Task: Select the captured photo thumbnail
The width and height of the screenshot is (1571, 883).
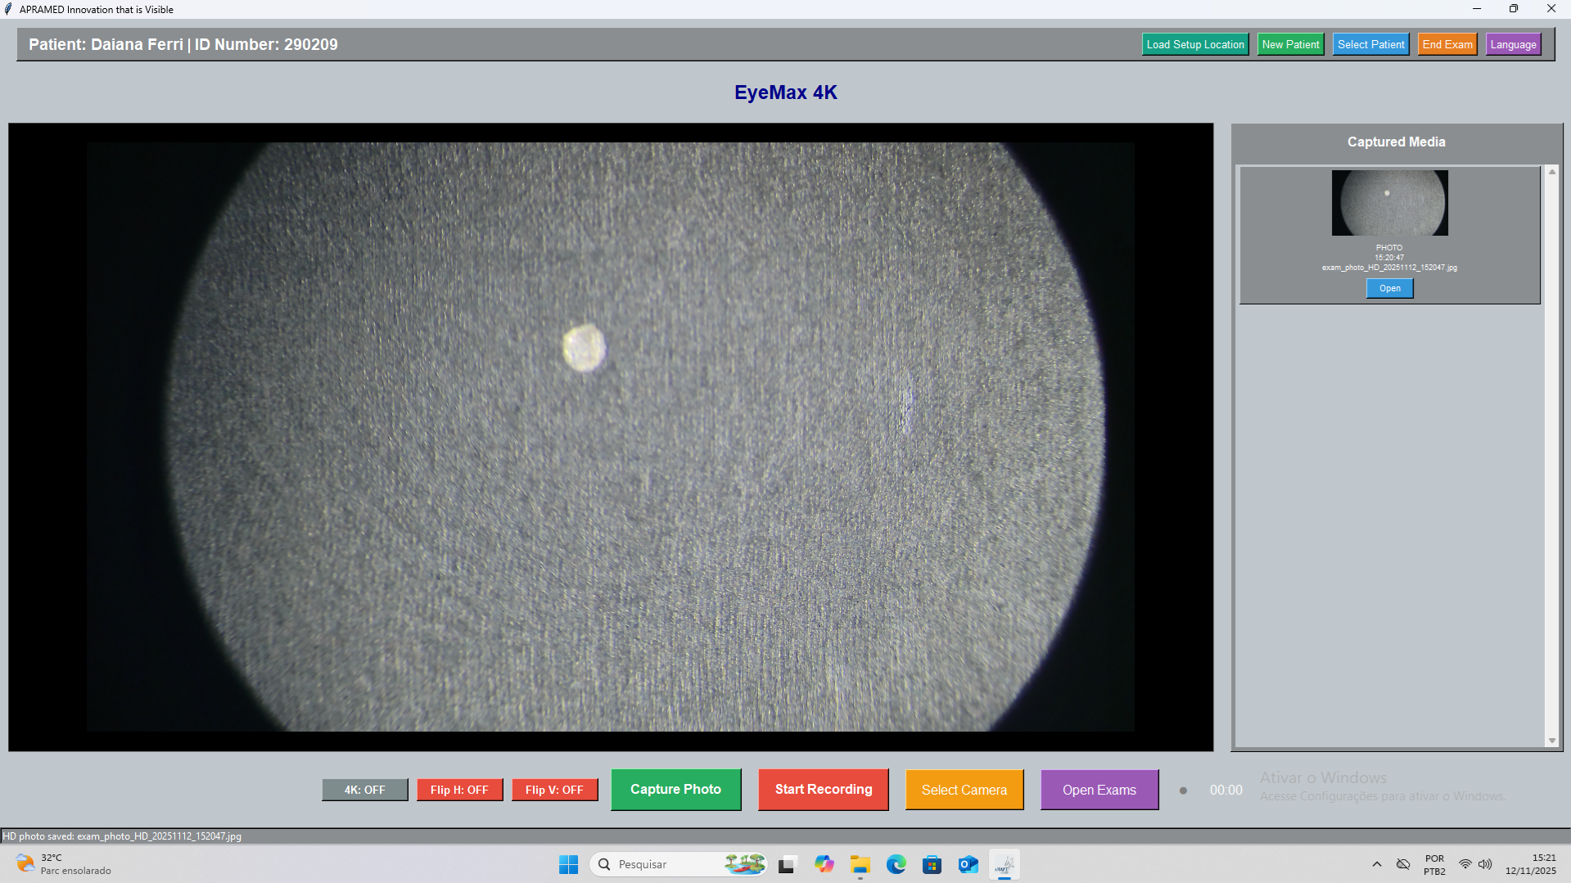Action: pos(1389,203)
